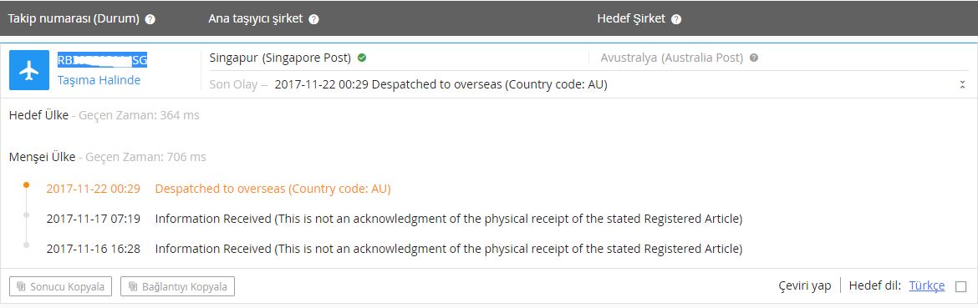This screenshot has width=978, height=308.
Task: Click green verified check beside Singapore Post
Action: 362,58
